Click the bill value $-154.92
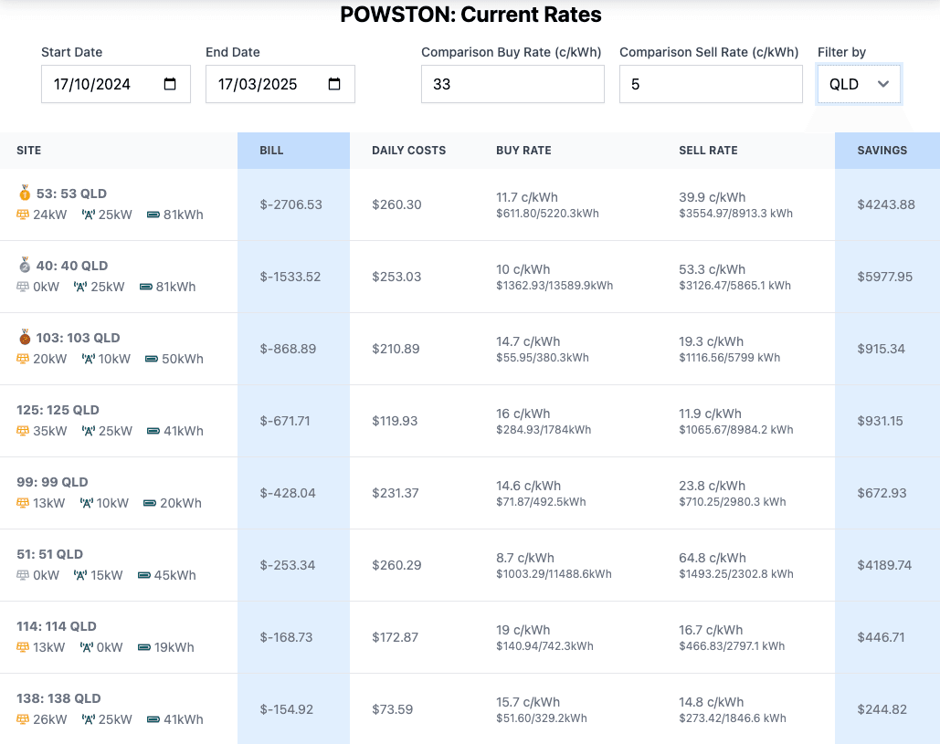The width and height of the screenshot is (940, 744). 287,709
